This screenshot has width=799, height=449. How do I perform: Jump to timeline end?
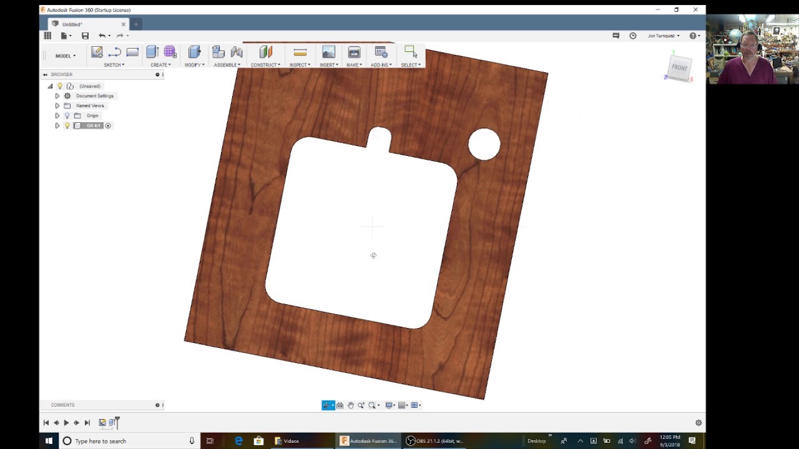tap(87, 423)
